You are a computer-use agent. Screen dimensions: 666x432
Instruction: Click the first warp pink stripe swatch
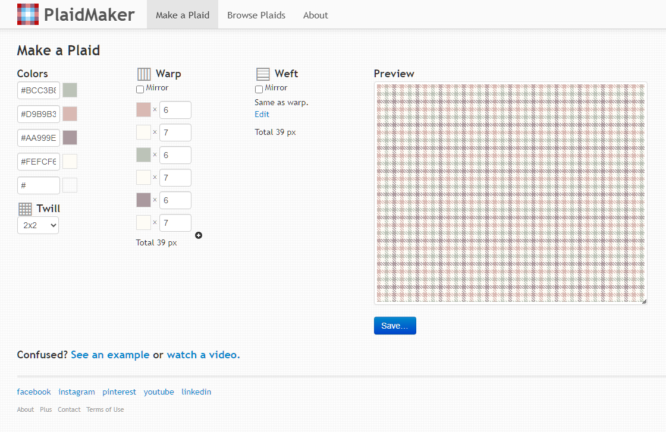point(143,109)
